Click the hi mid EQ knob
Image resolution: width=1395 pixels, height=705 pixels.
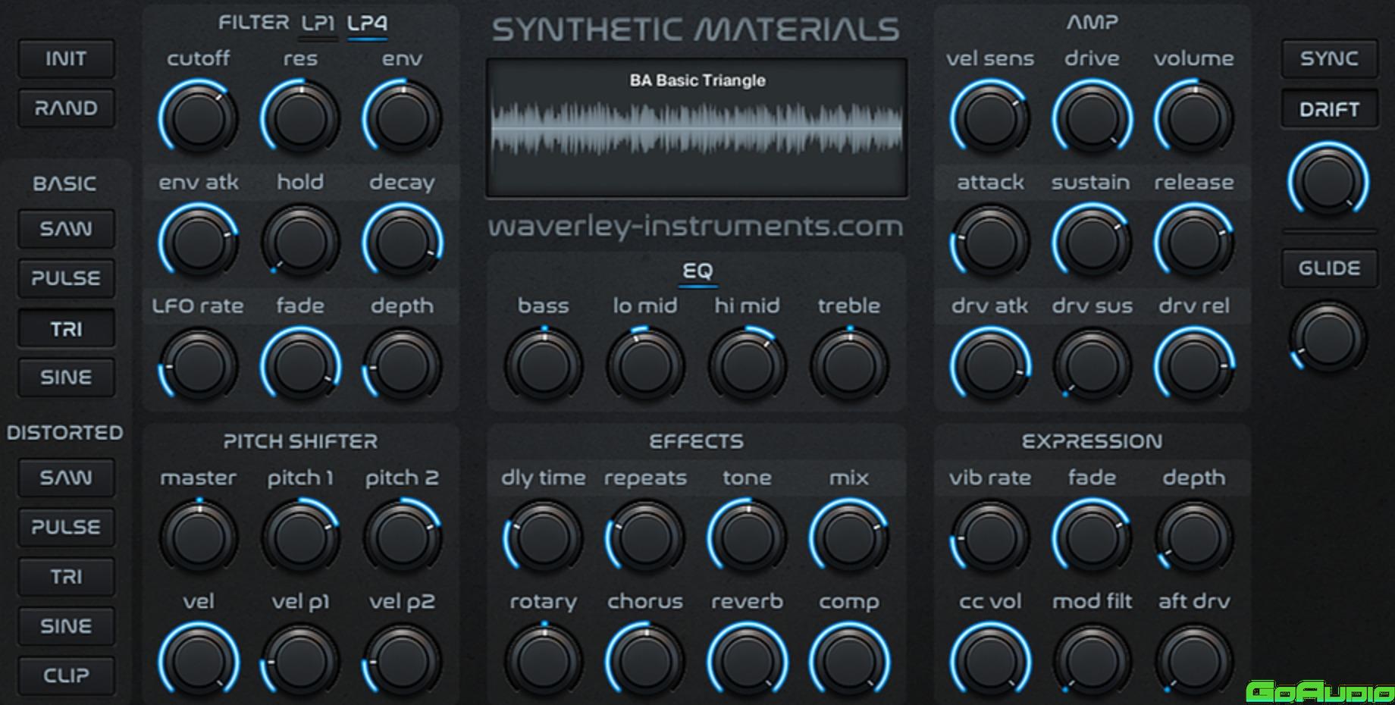click(x=747, y=365)
